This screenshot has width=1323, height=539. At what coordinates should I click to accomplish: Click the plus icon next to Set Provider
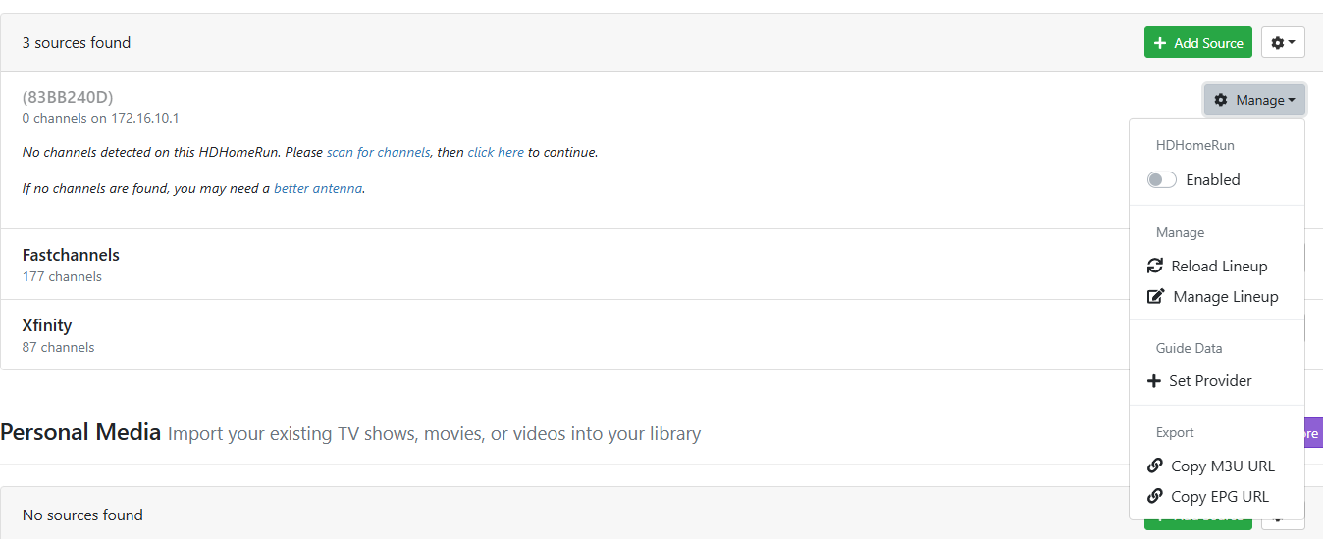1154,381
